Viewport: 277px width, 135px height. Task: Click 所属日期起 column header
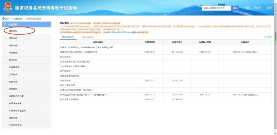coord(150,42)
